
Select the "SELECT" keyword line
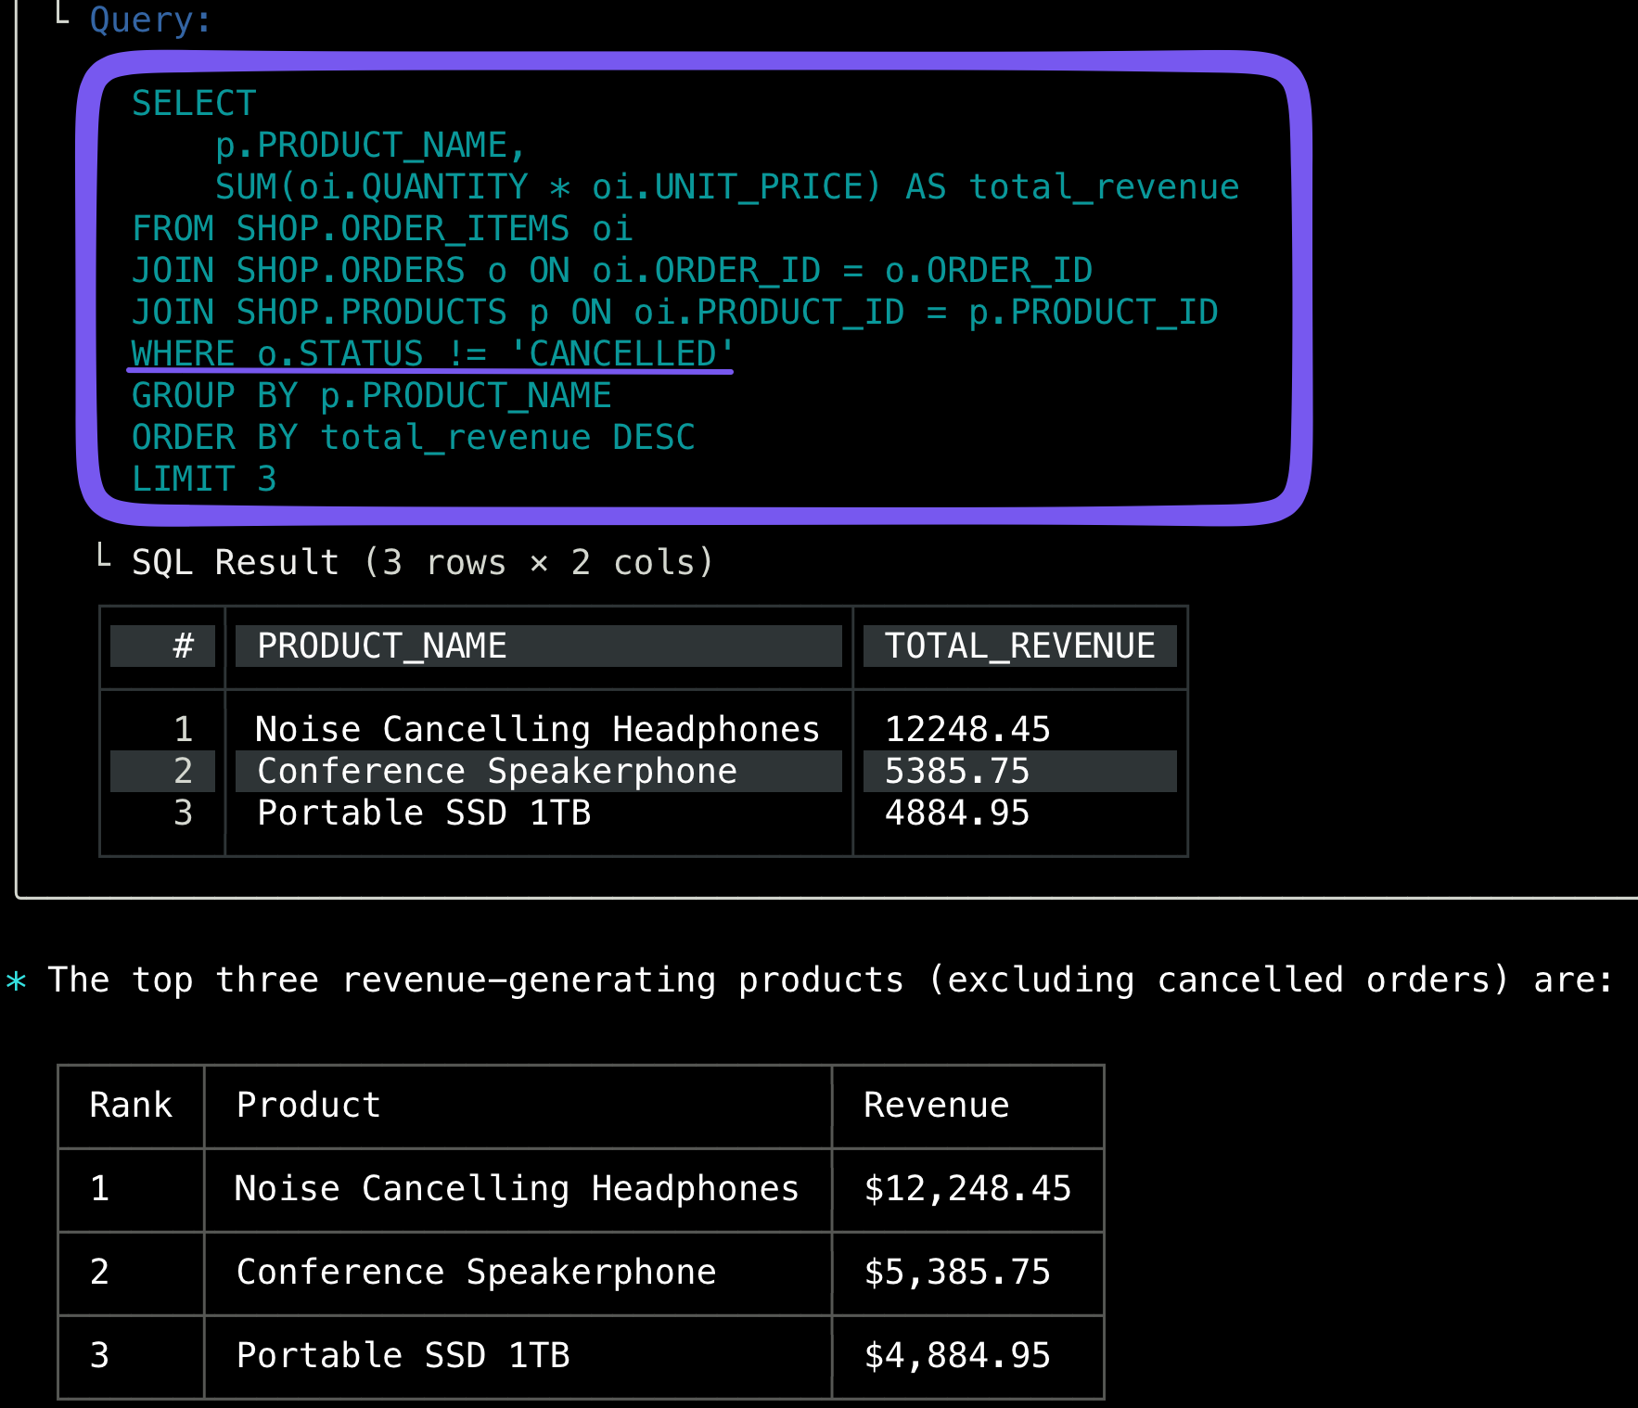(194, 103)
